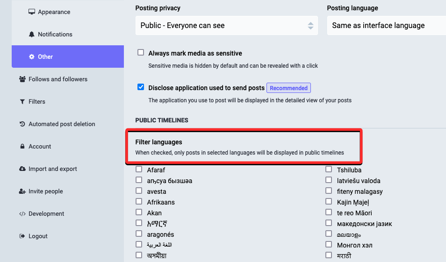
Task: Open the Posting language dropdown
Action: tap(386, 26)
